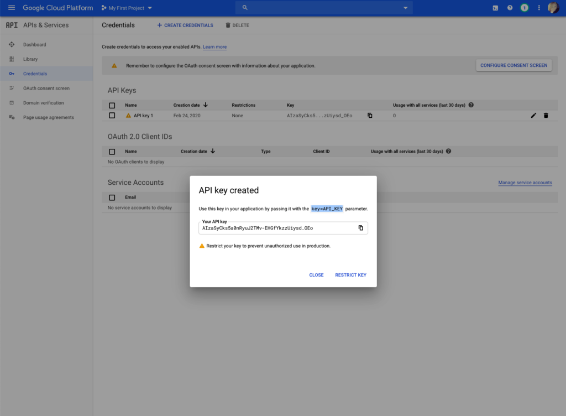This screenshot has height=416, width=566.
Task: Open the Help question mark icon
Action: click(510, 8)
